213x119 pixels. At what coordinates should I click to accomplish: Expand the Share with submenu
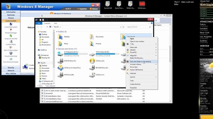[x=156, y=47]
